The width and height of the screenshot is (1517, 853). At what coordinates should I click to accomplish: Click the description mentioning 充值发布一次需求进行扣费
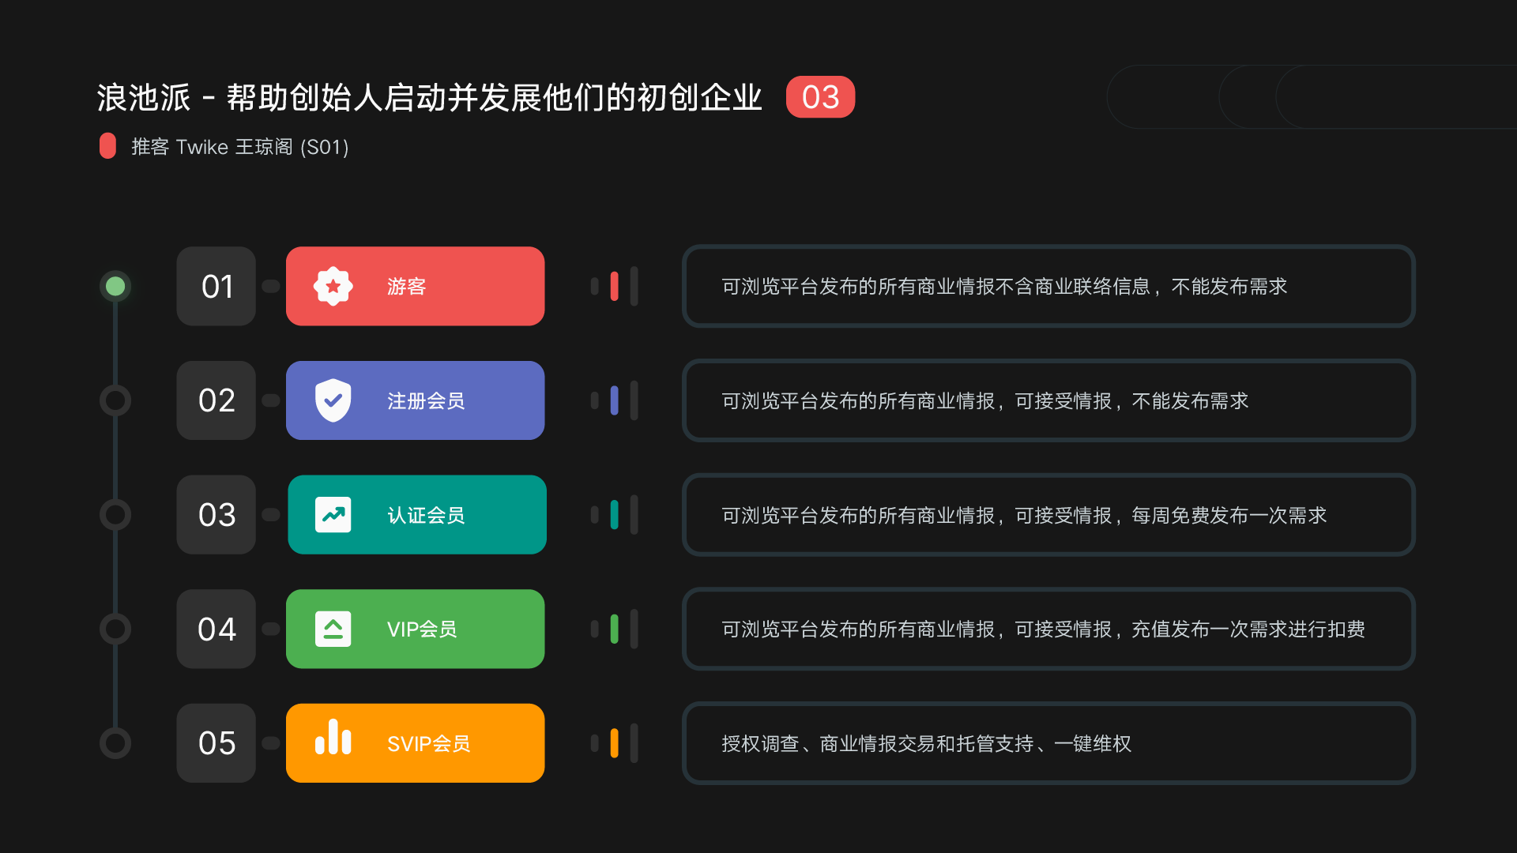click(1048, 629)
